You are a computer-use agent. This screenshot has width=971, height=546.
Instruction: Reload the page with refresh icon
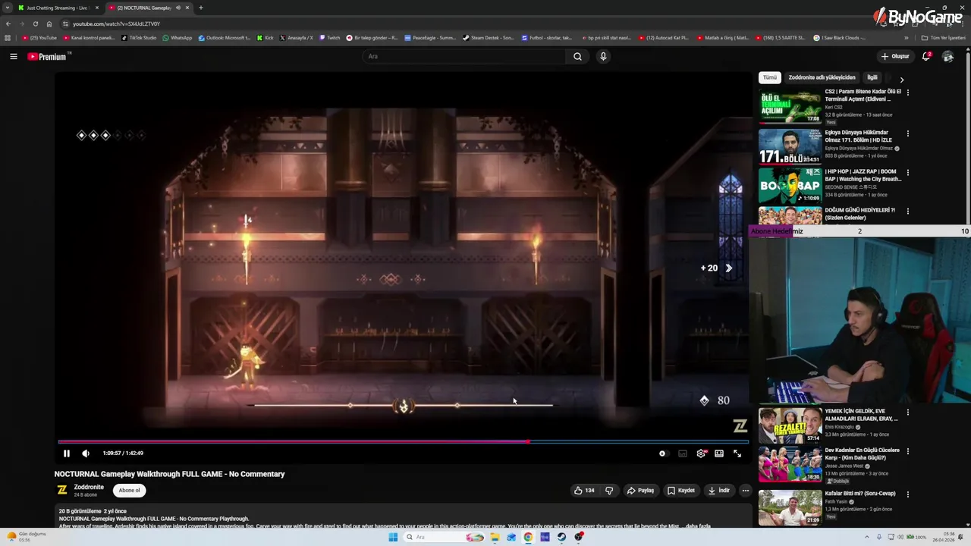pyautogui.click(x=35, y=24)
